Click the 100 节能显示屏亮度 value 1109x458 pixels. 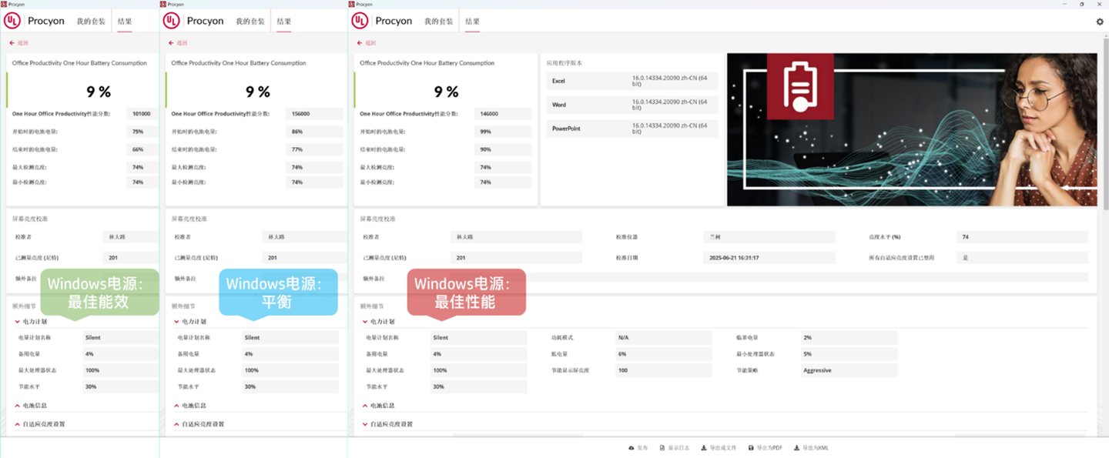point(664,370)
